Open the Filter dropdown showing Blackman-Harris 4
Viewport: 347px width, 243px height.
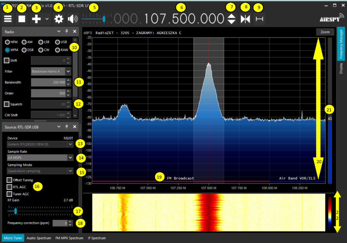point(51,71)
